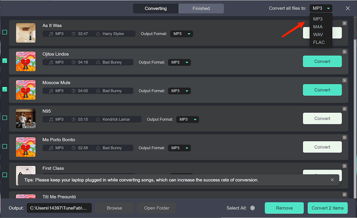Switch to the Converting tab
The height and width of the screenshot is (218, 357).
point(156,8)
